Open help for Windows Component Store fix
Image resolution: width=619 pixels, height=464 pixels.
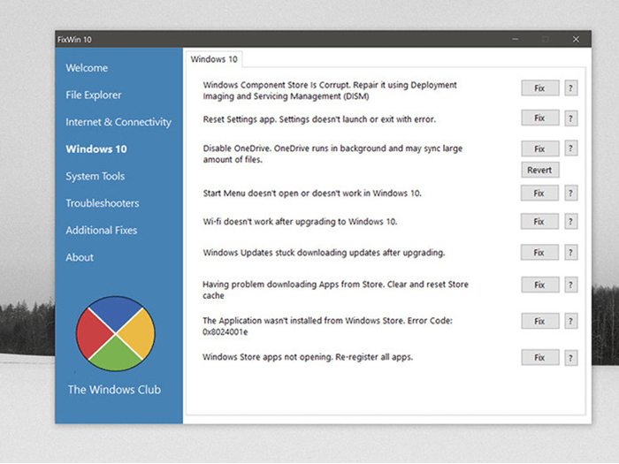tap(571, 88)
